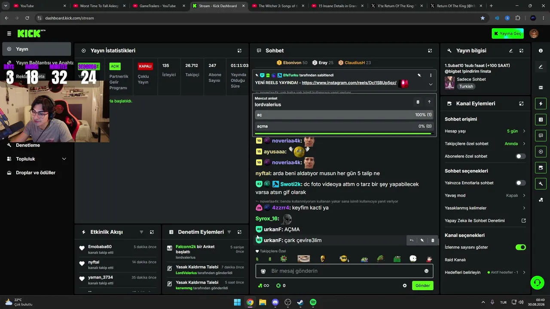Click the info icon in right rail

click(x=541, y=51)
